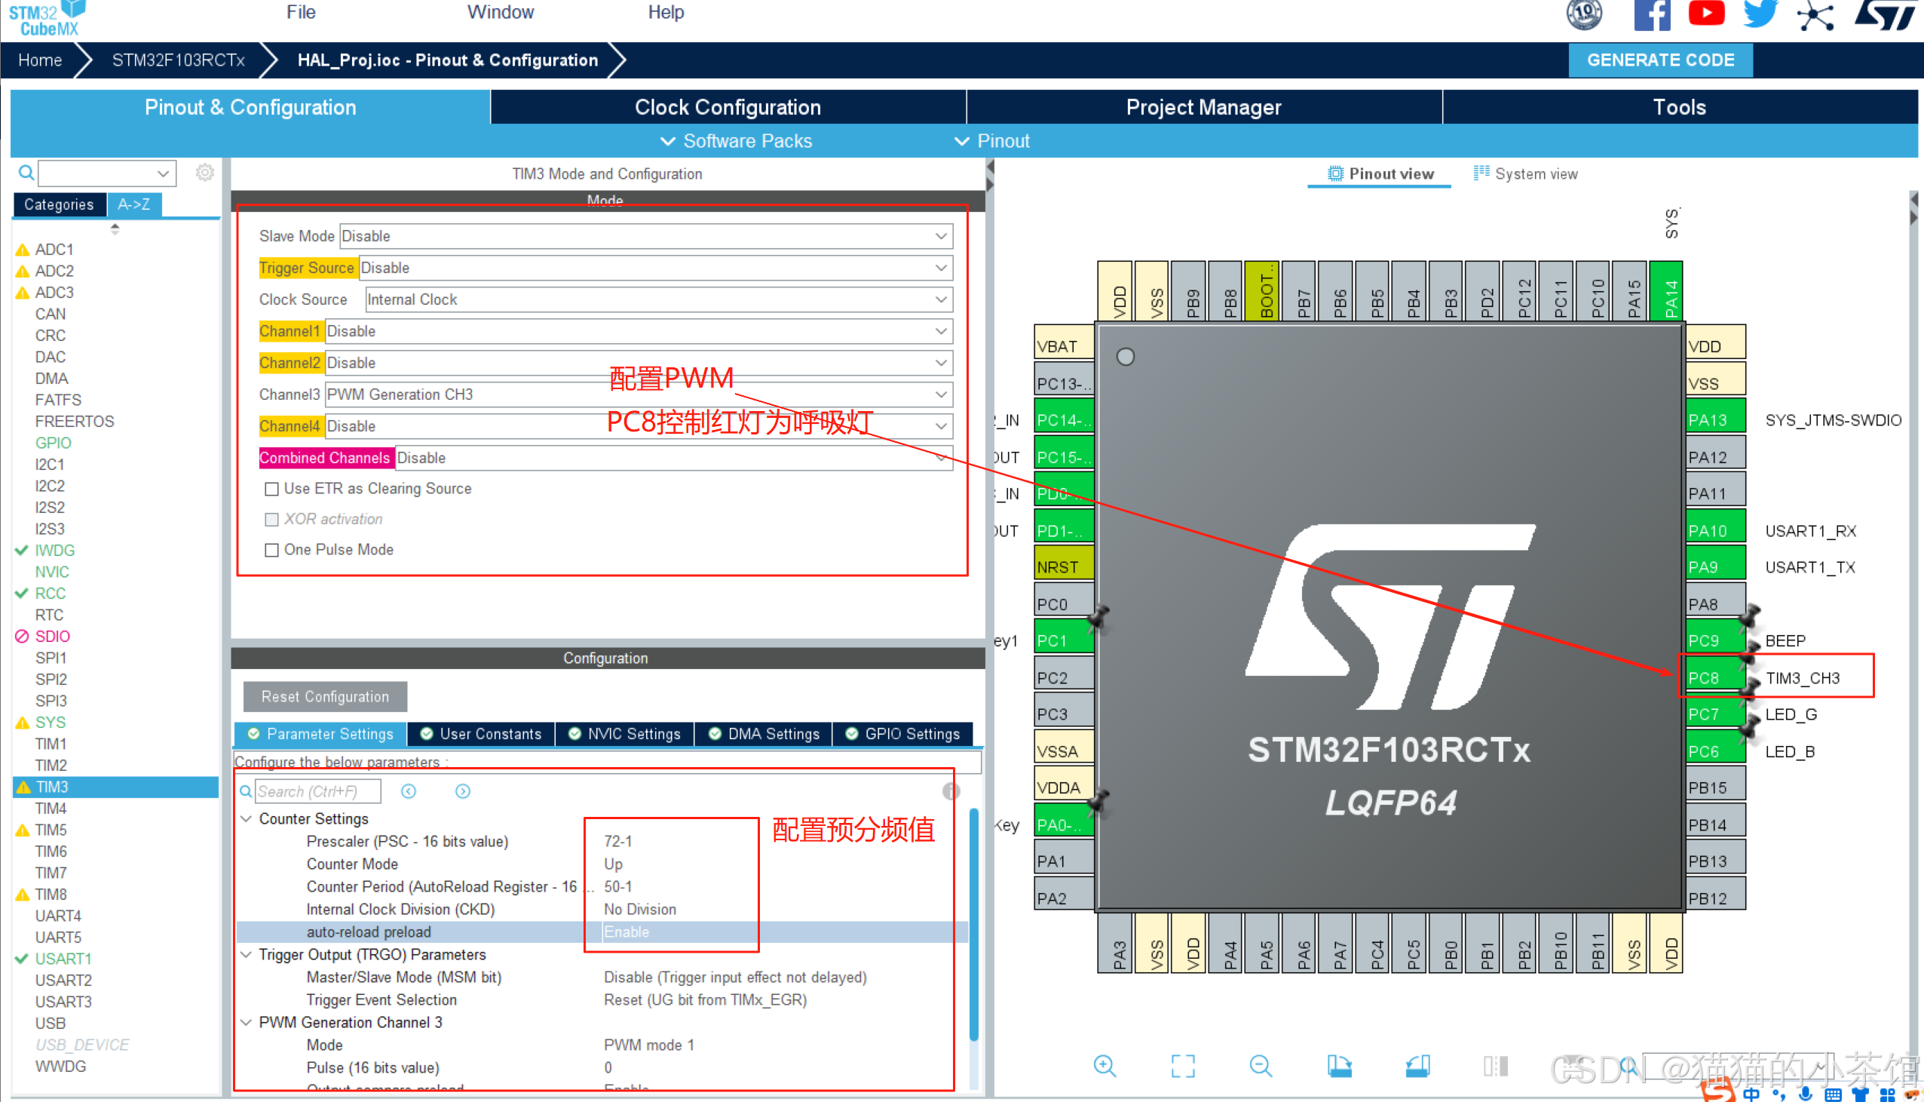Screen dimensions: 1924x1102
Task: Open Channel4 dropdown
Action: (x=639, y=426)
